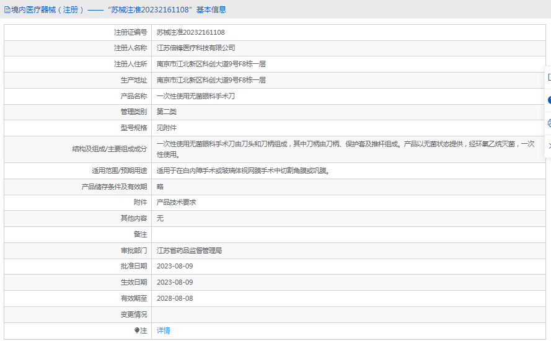This screenshot has height=341, width=551.
Task: Click the 见附件 model specification value
Action: pyautogui.click(x=167, y=128)
